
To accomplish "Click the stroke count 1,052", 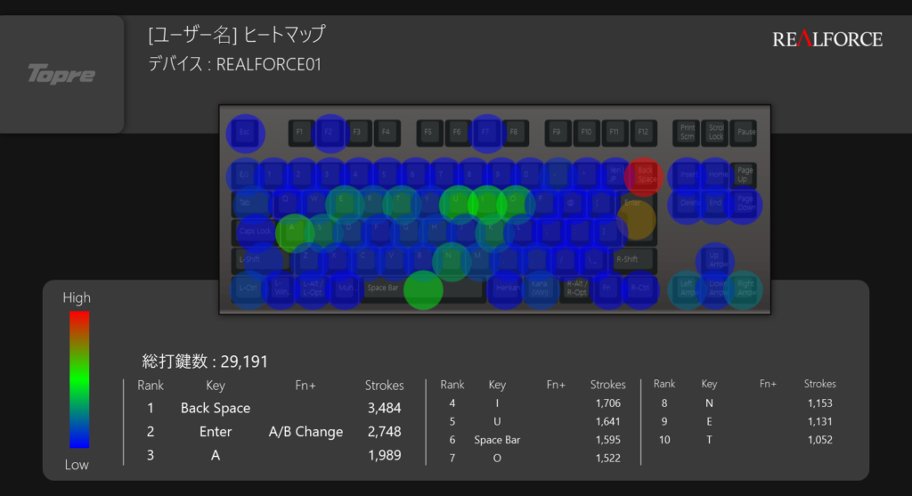I will 819,440.
